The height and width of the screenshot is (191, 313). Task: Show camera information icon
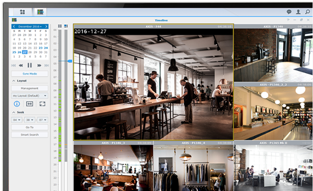pos(17,104)
